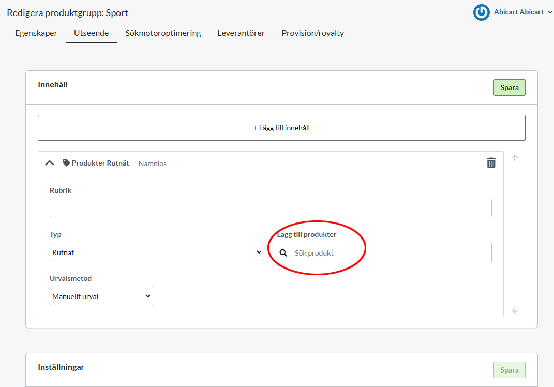Click the Abicart logo icon in the header
554x387 pixels.
(481, 12)
